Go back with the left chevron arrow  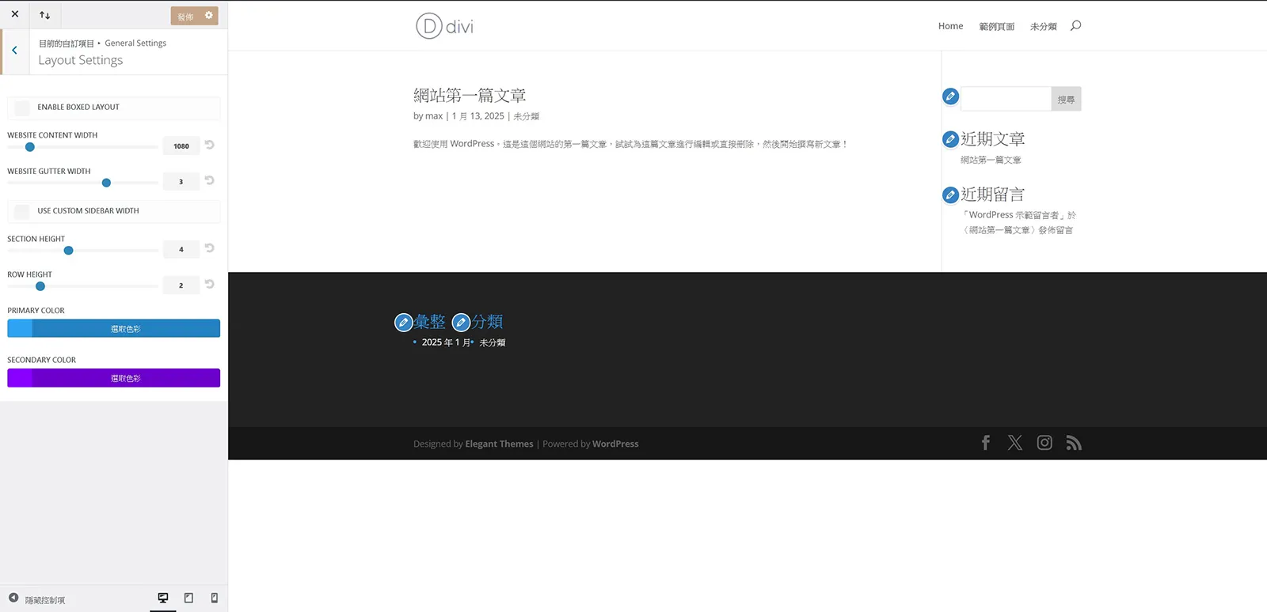point(14,51)
